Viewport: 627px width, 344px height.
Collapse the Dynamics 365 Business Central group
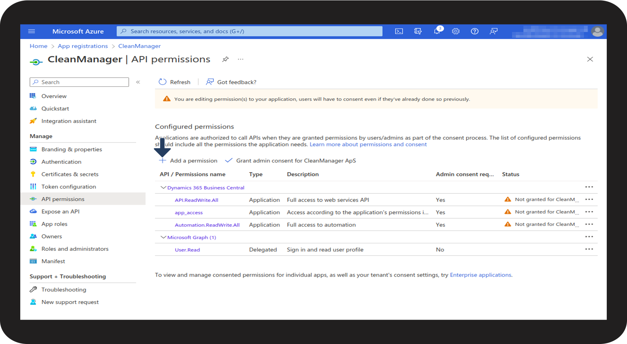tap(163, 187)
